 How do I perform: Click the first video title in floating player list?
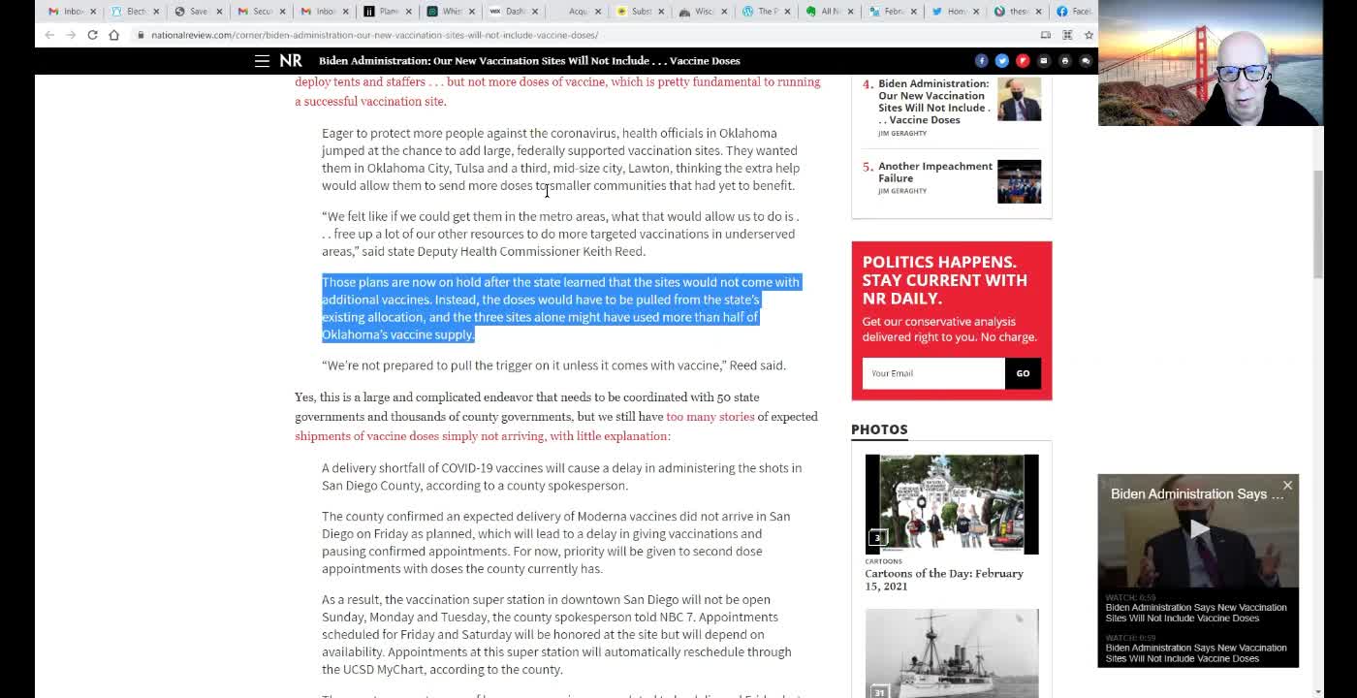tap(1196, 613)
